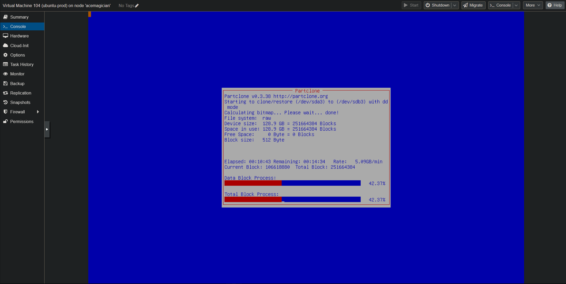
Task: Click the Data Block Process progress bar
Action: click(x=292, y=183)
